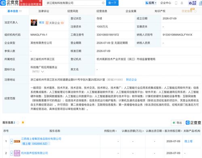Open the 企业中心 link in header
This screenshot has width=202, height=158.
click(166, 3)
